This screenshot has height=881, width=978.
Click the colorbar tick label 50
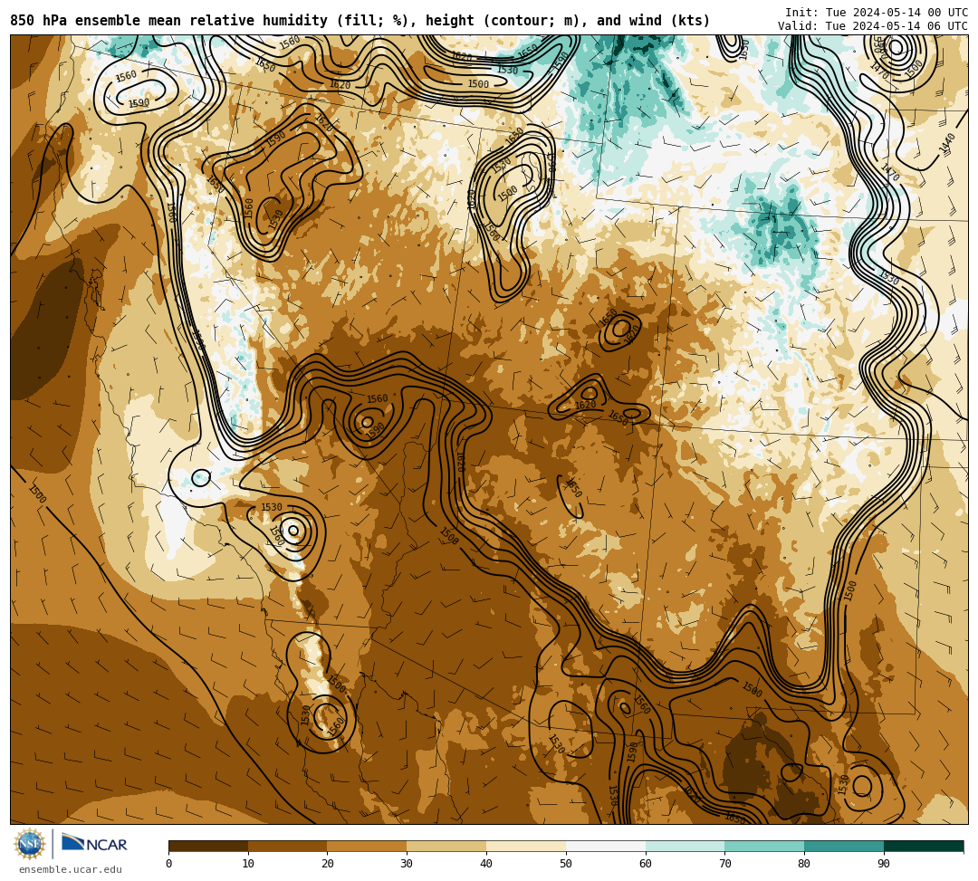click(566, 864)
